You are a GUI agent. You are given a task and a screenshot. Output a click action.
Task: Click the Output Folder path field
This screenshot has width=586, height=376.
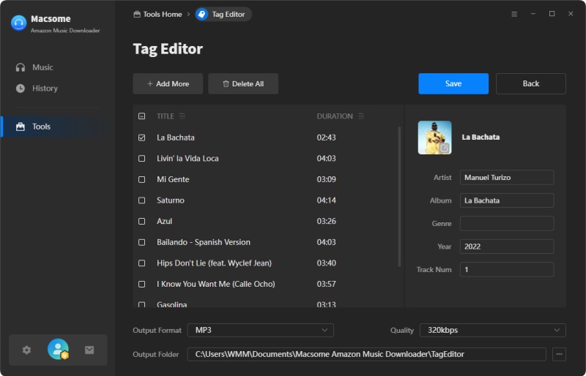[367, 354]
